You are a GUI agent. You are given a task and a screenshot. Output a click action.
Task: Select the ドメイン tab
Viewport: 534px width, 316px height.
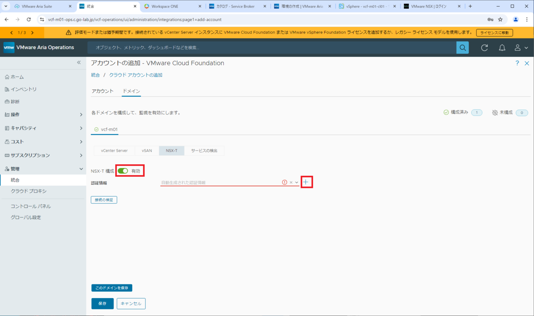coord(131,91)
